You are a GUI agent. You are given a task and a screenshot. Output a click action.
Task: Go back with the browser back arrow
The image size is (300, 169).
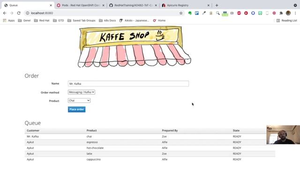click(5, 13)
